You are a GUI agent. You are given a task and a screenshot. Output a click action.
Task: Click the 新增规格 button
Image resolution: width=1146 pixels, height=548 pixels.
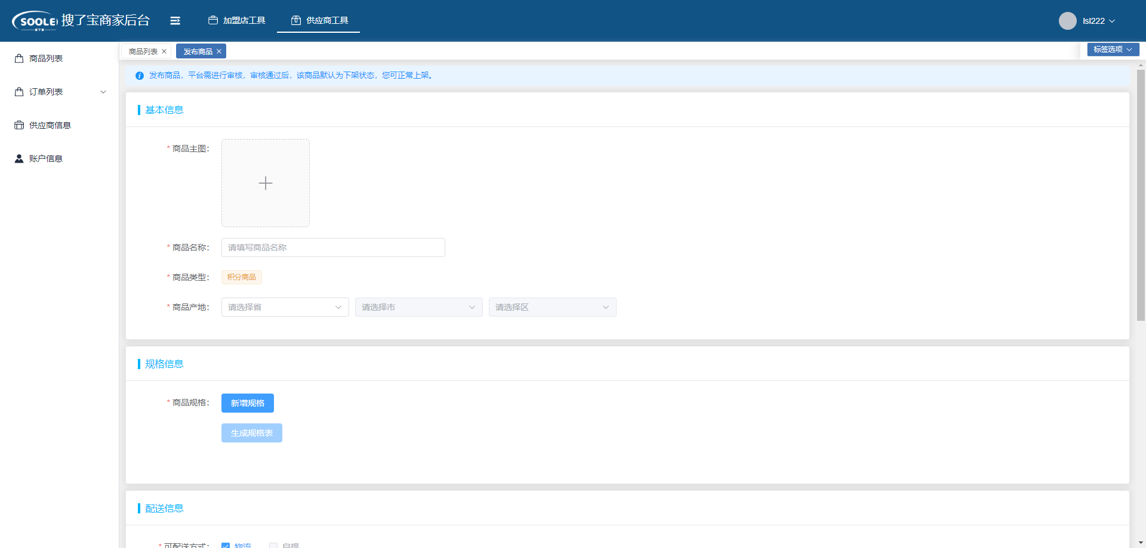pos(248,403)
